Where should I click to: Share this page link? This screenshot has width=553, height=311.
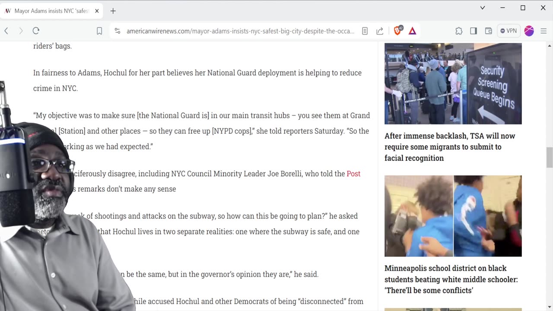point(380,31)
